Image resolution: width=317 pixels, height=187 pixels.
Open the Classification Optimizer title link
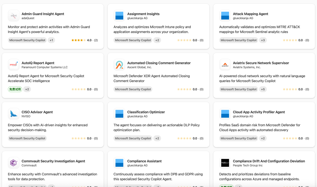[146, 112]
